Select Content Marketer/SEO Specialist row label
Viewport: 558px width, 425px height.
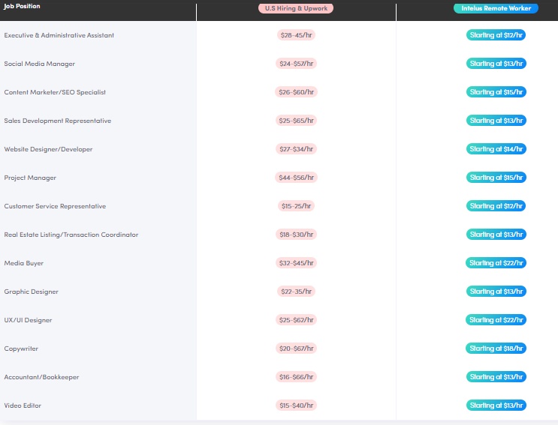(x=55, y=92)
